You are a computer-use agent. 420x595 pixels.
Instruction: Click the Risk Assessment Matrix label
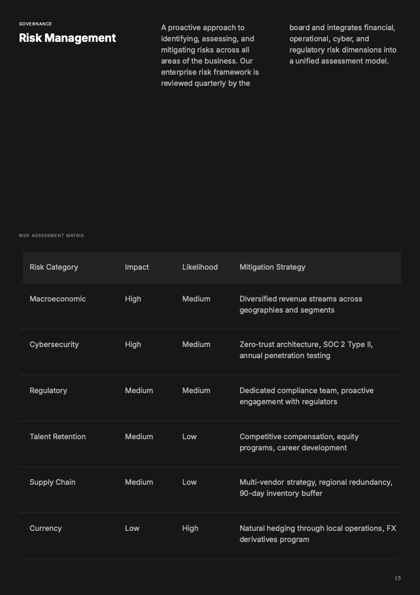tap(51, 236)
